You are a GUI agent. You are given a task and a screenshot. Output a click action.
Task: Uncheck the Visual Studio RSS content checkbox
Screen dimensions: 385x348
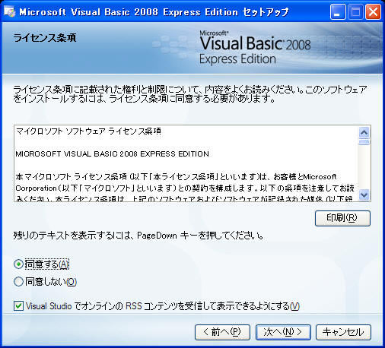[18, 306]
